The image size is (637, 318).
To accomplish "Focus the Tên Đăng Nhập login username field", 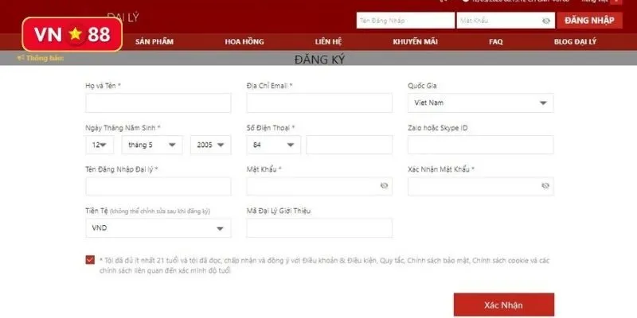I will point(405,21).
